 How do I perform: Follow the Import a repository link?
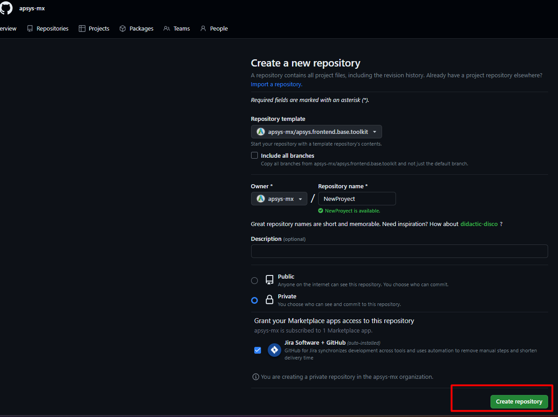click(276, 84)
